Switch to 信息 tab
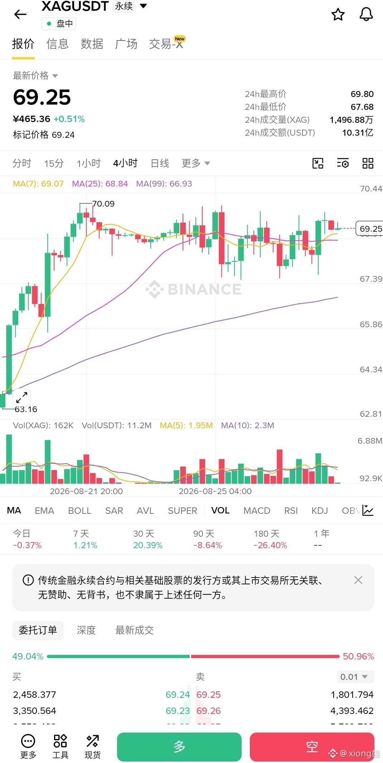383x763 pixels. pos(57,44)
